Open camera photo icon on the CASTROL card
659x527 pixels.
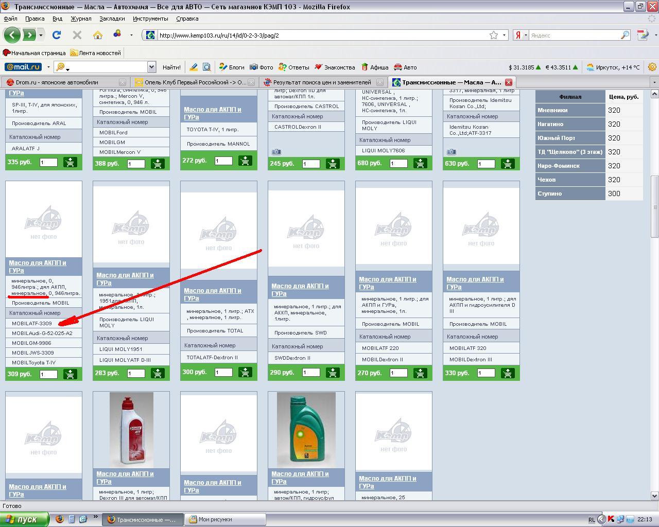tap(276, 151)
